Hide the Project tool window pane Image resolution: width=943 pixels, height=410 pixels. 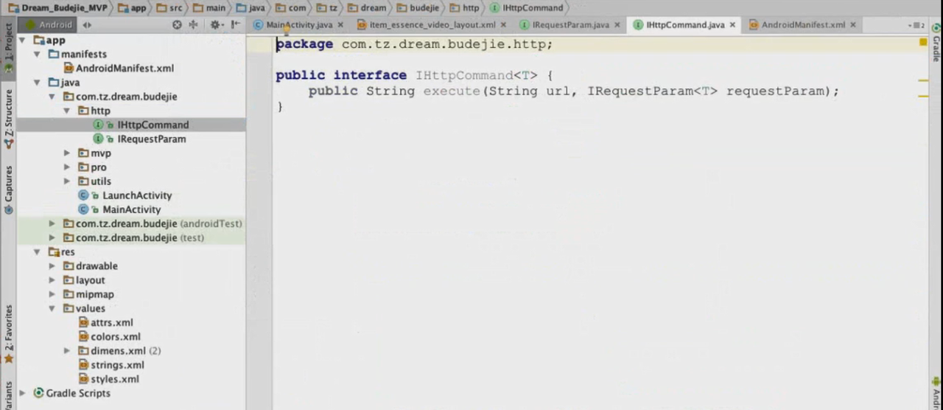click(x=236, y=24)
